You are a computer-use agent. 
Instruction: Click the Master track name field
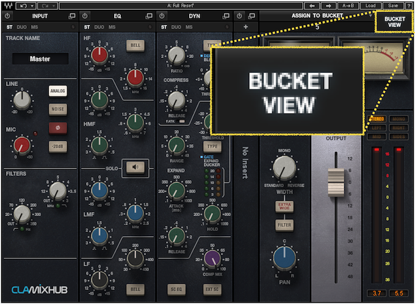(40, 59)
